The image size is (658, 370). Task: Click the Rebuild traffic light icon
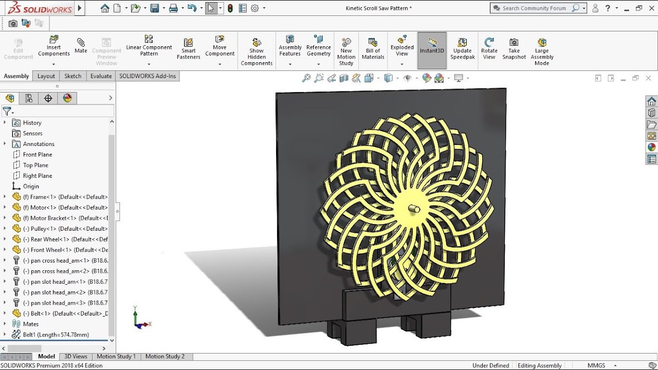point(230,8)
